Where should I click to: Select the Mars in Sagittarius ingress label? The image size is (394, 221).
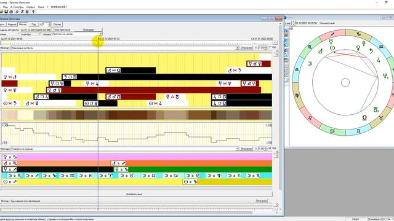[x=118, y=163]
